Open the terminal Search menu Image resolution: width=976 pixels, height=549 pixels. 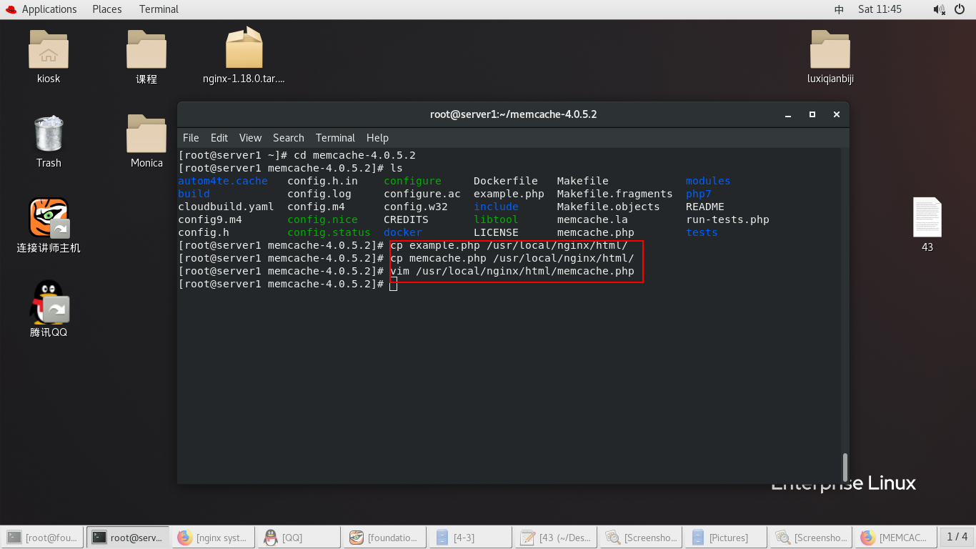tap(289, 138)
